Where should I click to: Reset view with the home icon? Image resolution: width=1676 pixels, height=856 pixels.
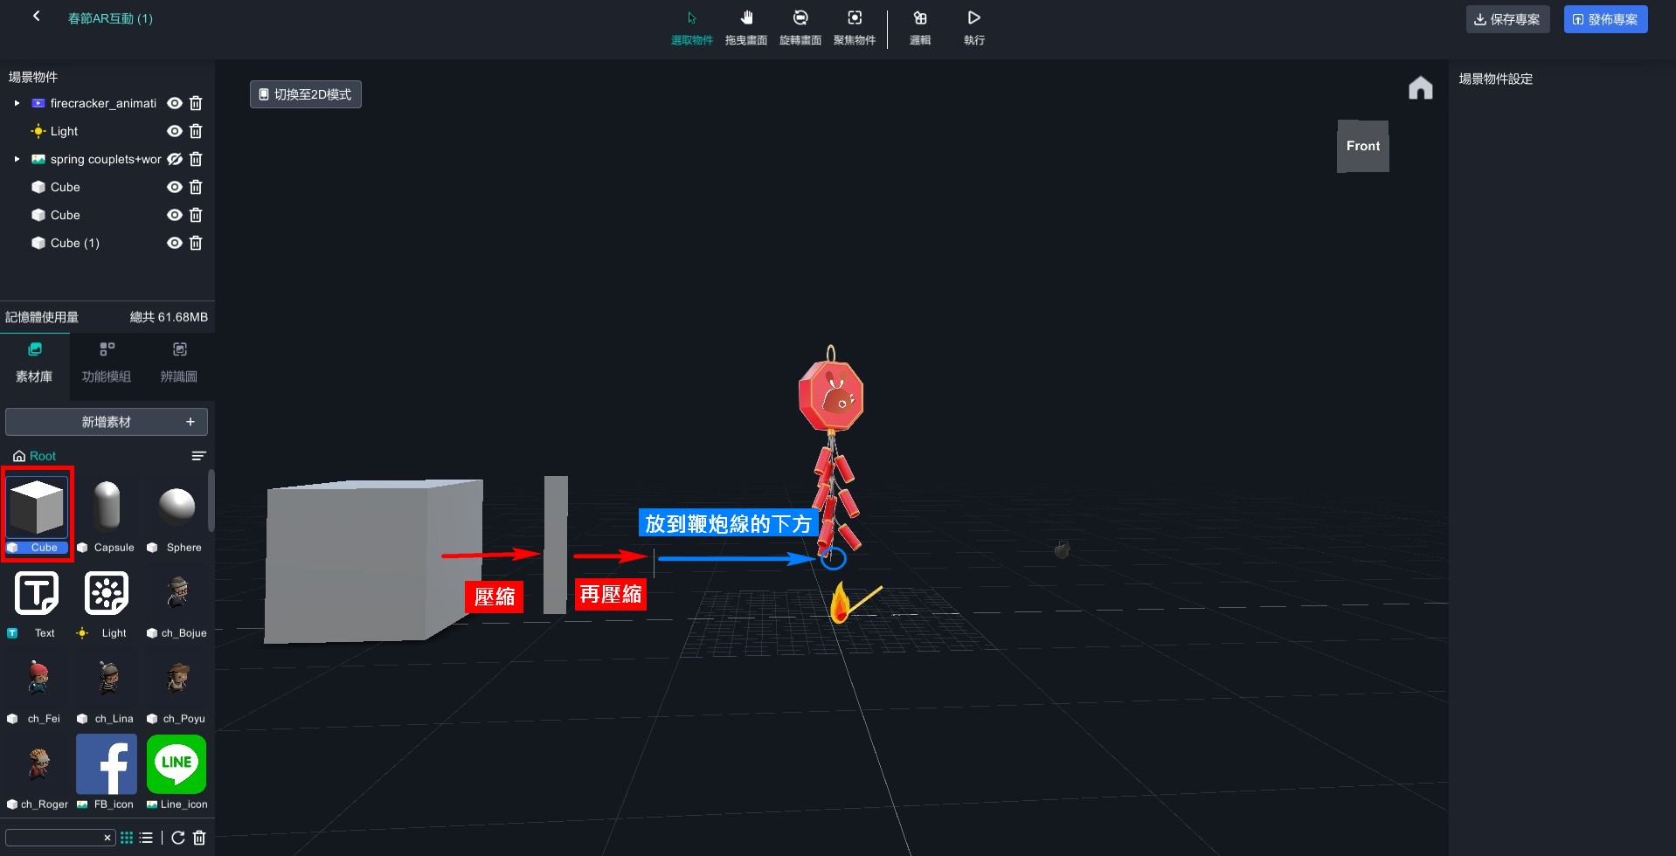[1420, 88]
